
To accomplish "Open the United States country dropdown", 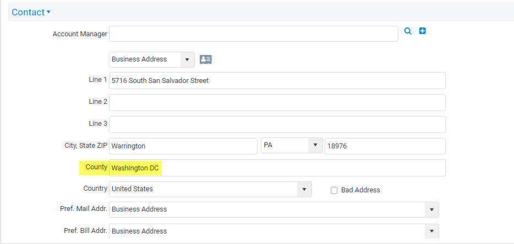I will point(210,189).
